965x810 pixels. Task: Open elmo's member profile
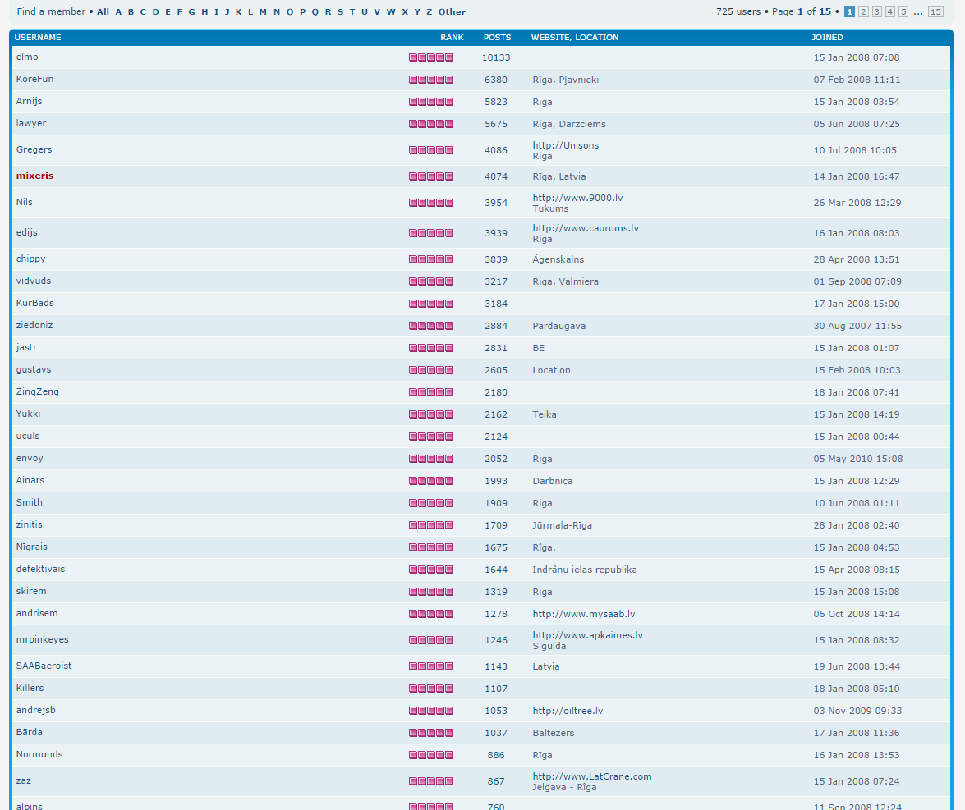coord(27,57)
